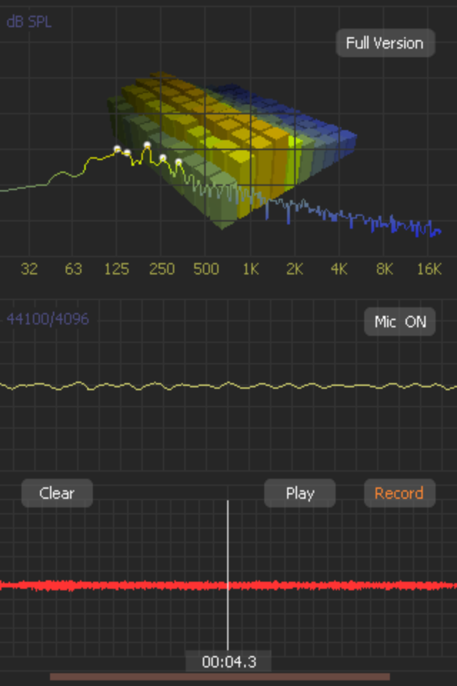The height and width of the screenshot is (686, 457).
Task: Click the 500 Hz frequency label
Action: (206, 269)
